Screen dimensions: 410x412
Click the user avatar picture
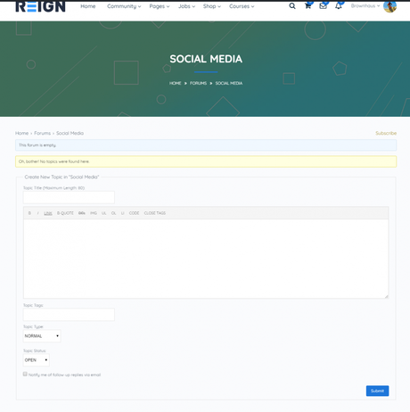[389, 6]
